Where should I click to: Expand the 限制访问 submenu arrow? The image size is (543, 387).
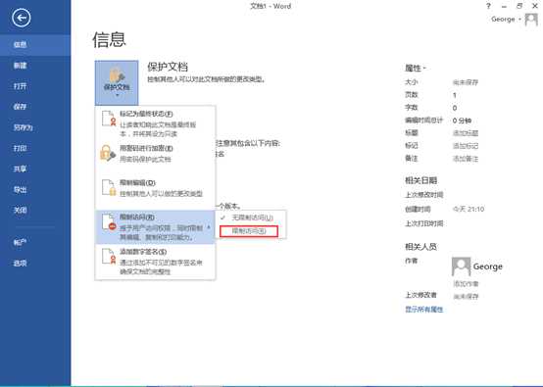(209, 227)
